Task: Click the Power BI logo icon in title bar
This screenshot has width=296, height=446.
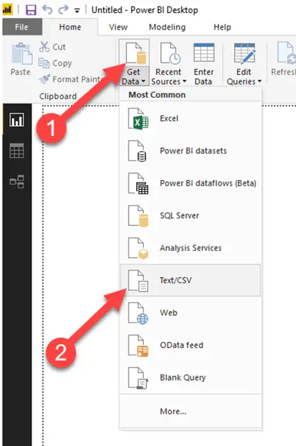Action: [x=7, y=10]
